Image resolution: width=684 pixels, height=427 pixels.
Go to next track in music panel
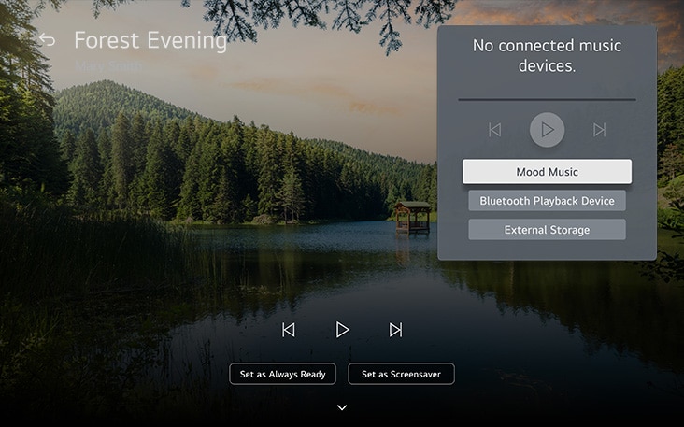(600, 130)
